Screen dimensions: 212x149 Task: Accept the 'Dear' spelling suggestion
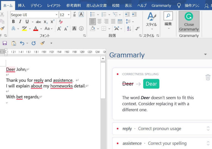151,84
